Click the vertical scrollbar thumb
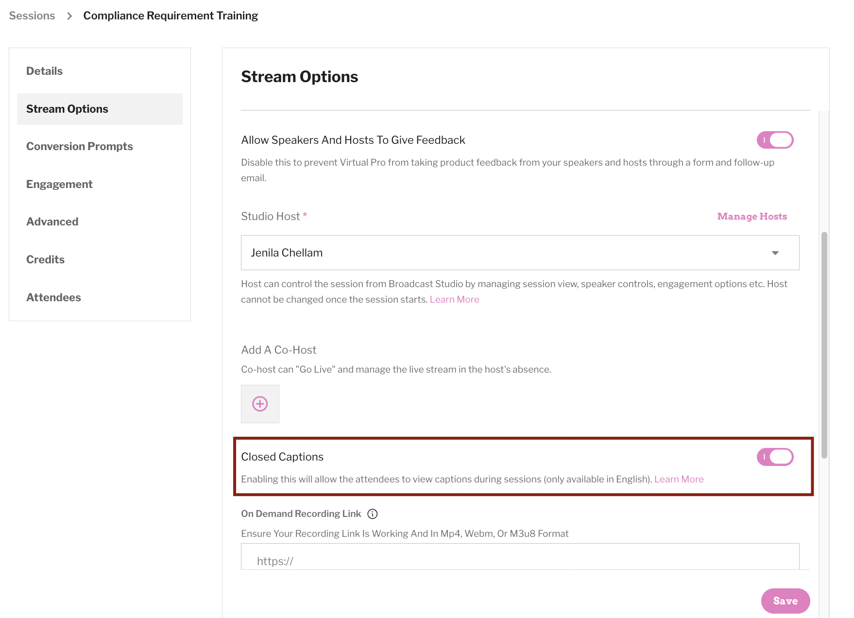The width and height of the screenshot is (854, 618). pos(824,345)
